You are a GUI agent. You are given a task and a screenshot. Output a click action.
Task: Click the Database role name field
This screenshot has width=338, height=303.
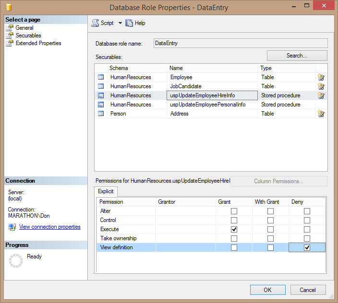tap(240, 43)
